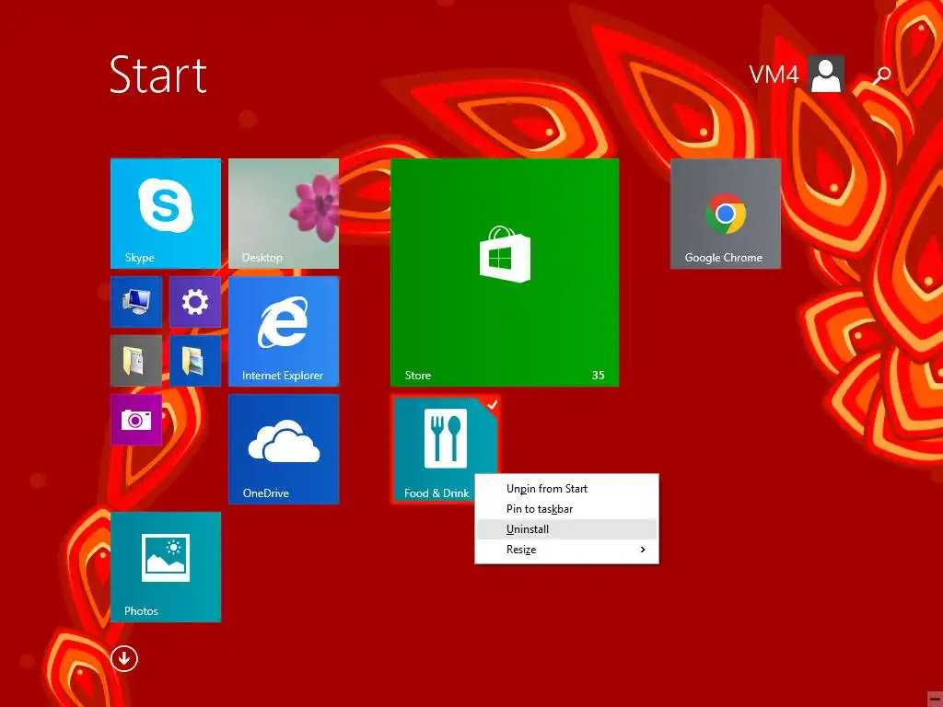Expand the Resize submenu
This screenshot has width=943, height=707.
[566, 550]
